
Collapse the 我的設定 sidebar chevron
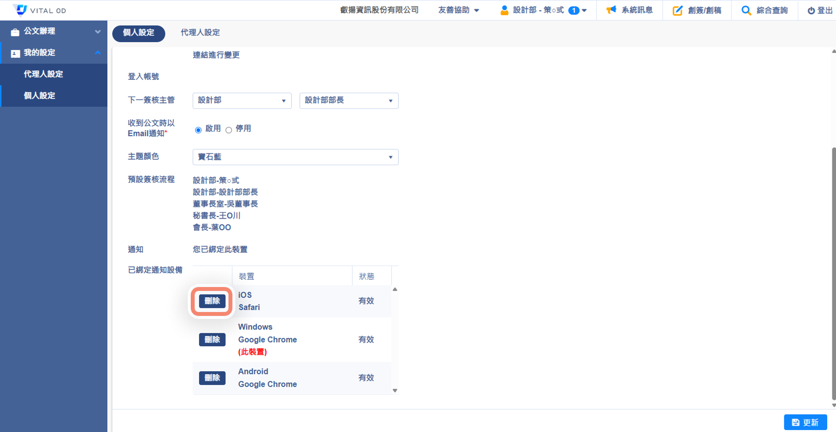click(x=98, y=52)
